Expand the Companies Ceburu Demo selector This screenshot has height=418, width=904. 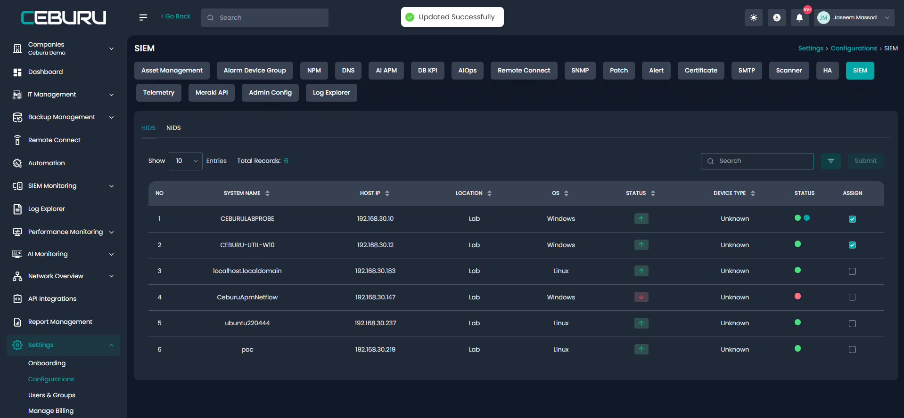(112, 48)
